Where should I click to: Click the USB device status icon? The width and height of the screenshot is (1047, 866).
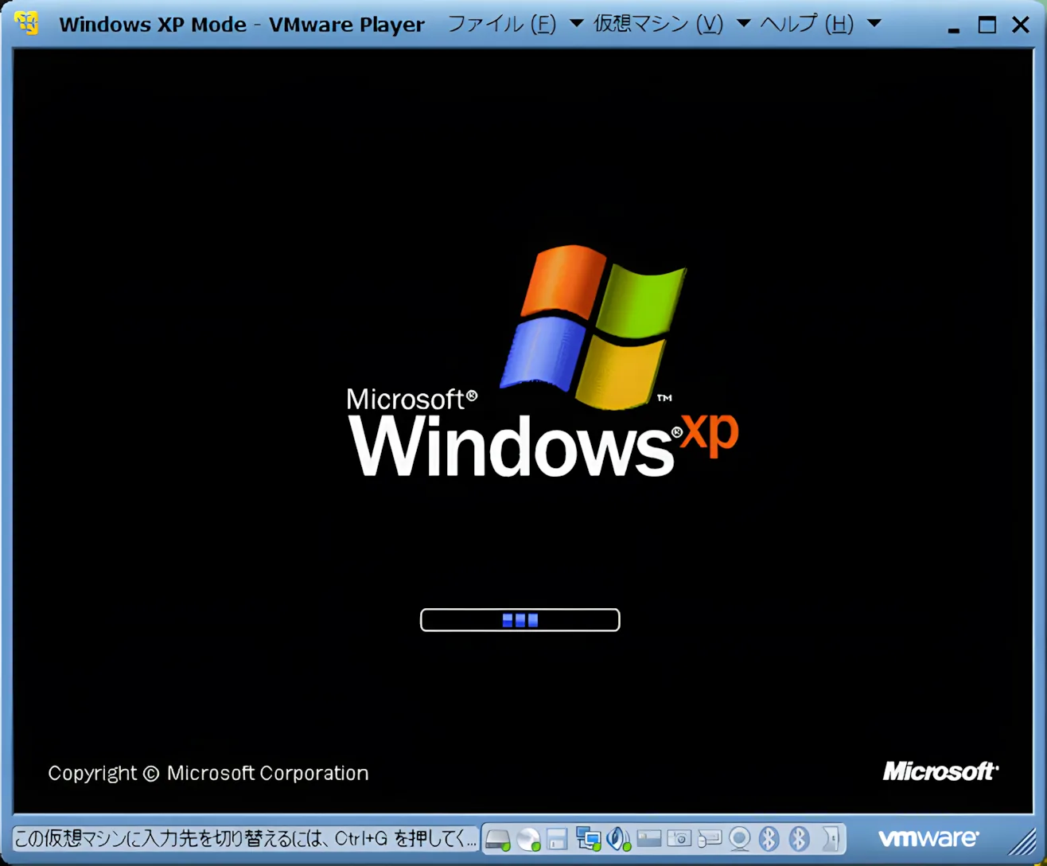pos(710,838)
